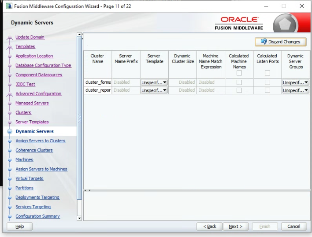Minimize the Configuration Wizard window
The width and height of the screenshot is (312, 237).
click(266, 6)
